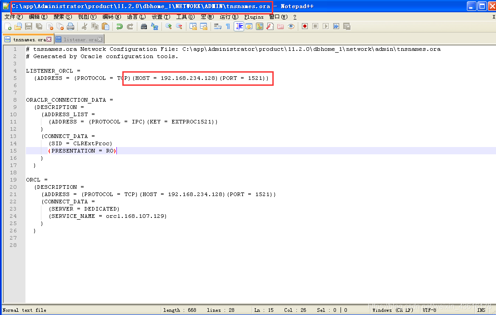Image resolution: width=496 pixels, height=315 pixels.
Task: Open the Function List panel icon
Action: tap(270, 26)
